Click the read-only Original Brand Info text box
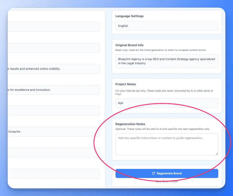 click(x=167, y=61)
